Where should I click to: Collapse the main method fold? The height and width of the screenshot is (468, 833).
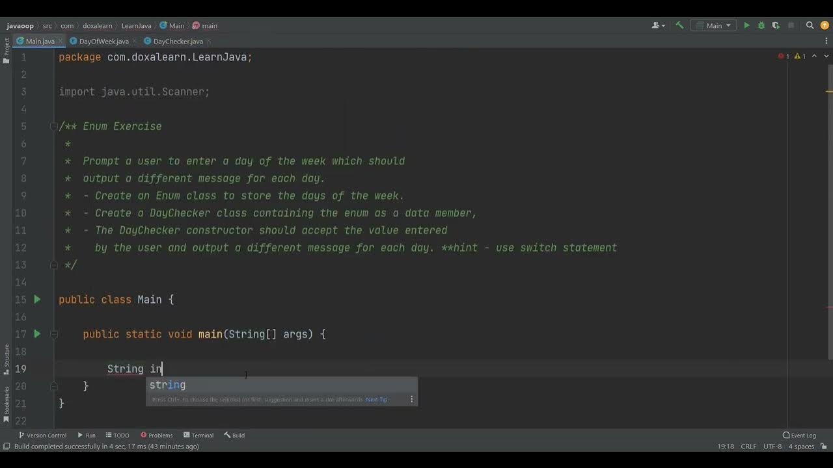[54, 334]
